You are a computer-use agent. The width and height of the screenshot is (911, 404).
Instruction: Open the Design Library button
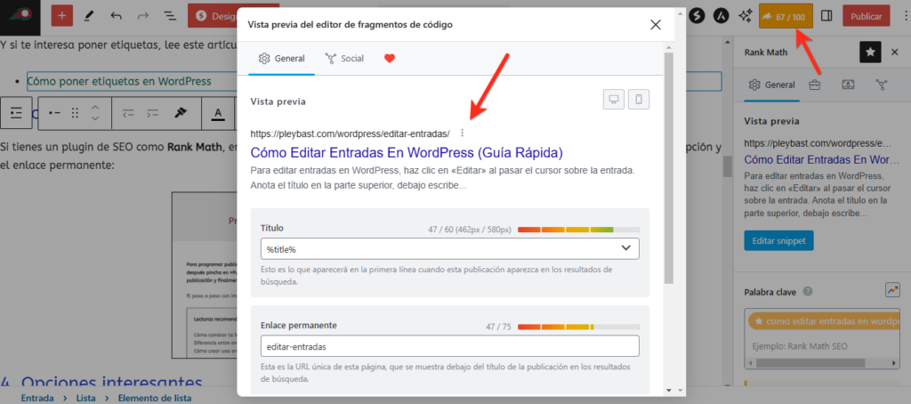tap(213, 16)
